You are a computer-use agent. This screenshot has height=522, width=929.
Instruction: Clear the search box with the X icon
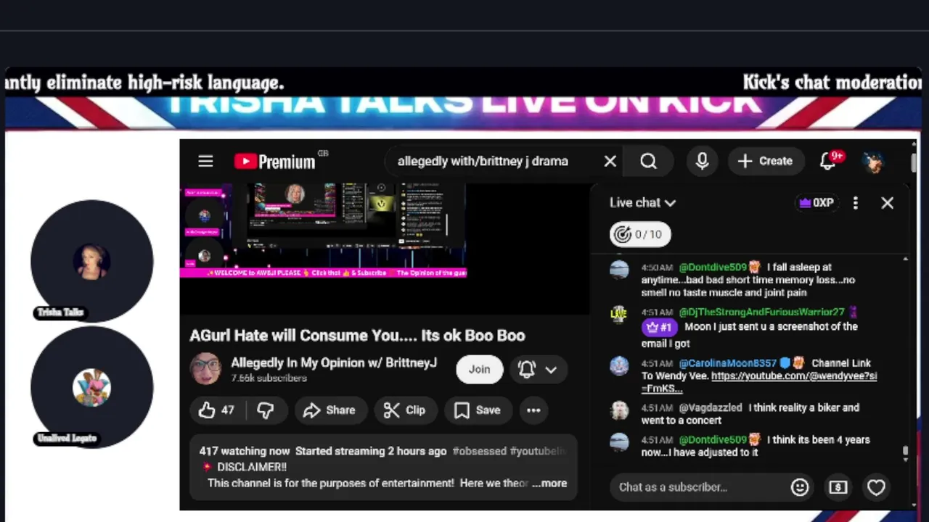[610, 161]
